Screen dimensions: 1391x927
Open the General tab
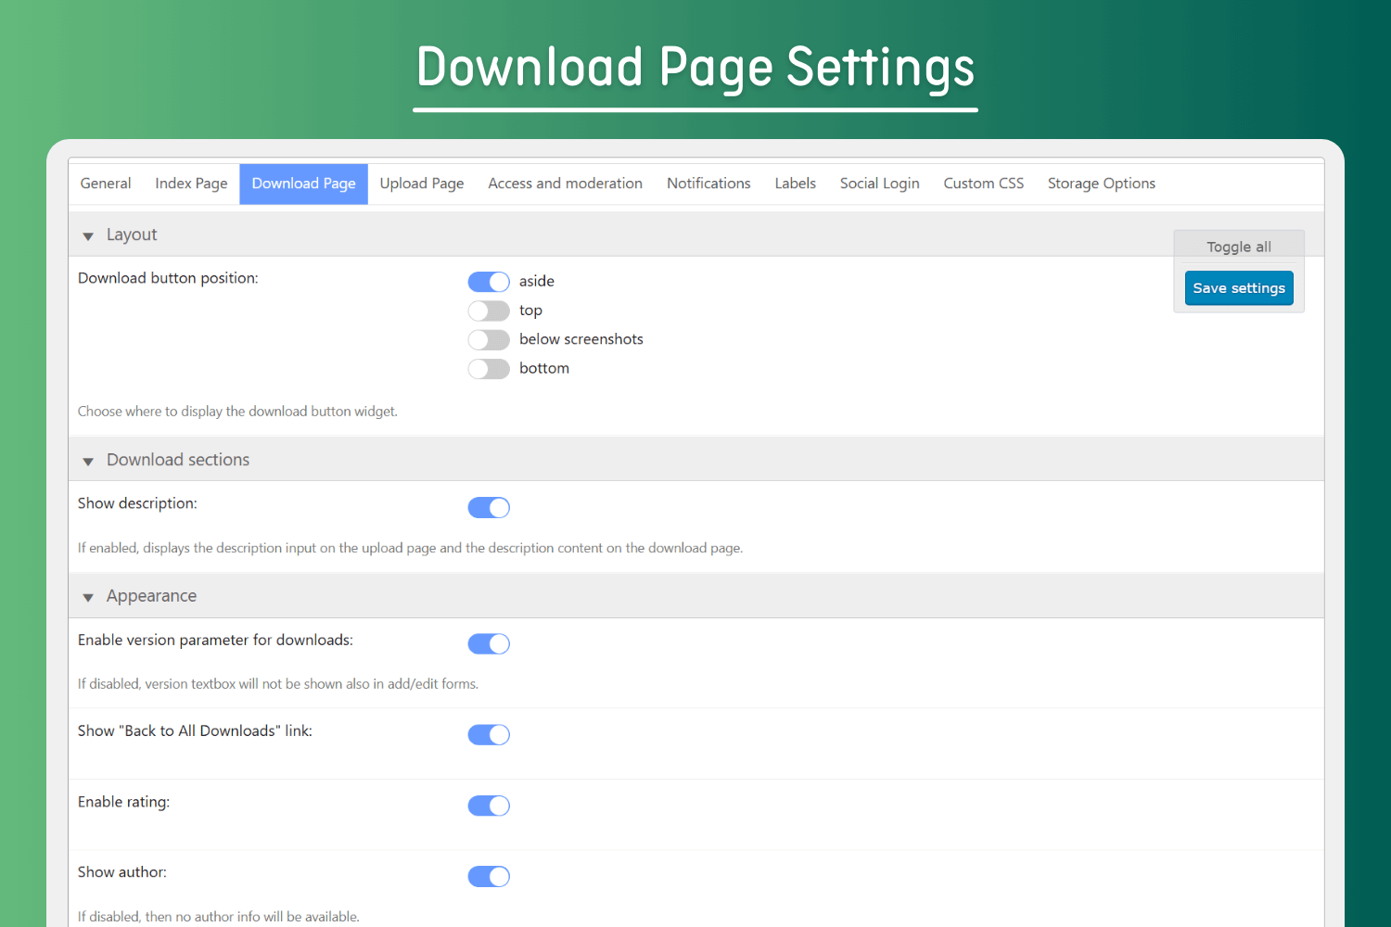pos(106,184)
